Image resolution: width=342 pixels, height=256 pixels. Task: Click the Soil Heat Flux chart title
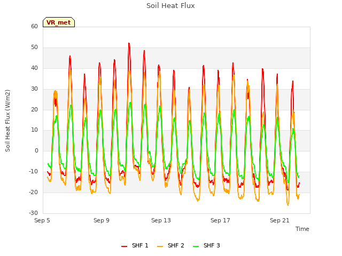pos(170,6)
